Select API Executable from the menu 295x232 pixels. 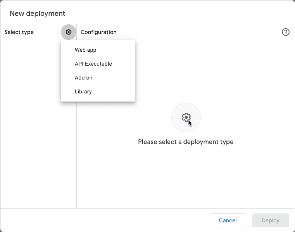point(98,64)
